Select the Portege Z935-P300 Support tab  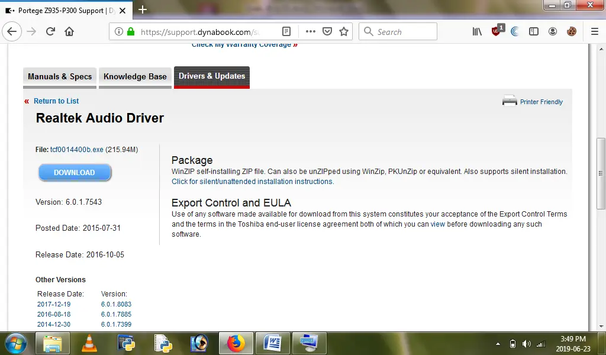tap(66, 11)
